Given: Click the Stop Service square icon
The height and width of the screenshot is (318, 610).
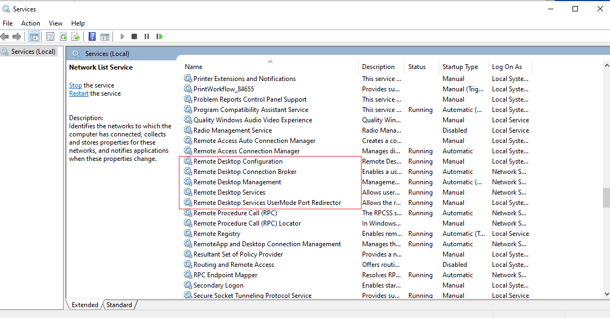Looking at the screenshot, I should tap(134, 36).
